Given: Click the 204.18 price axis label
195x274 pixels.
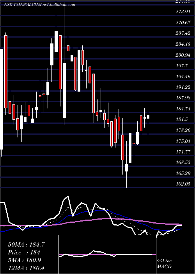Looking at the screenshot, I should pos(183,44).
